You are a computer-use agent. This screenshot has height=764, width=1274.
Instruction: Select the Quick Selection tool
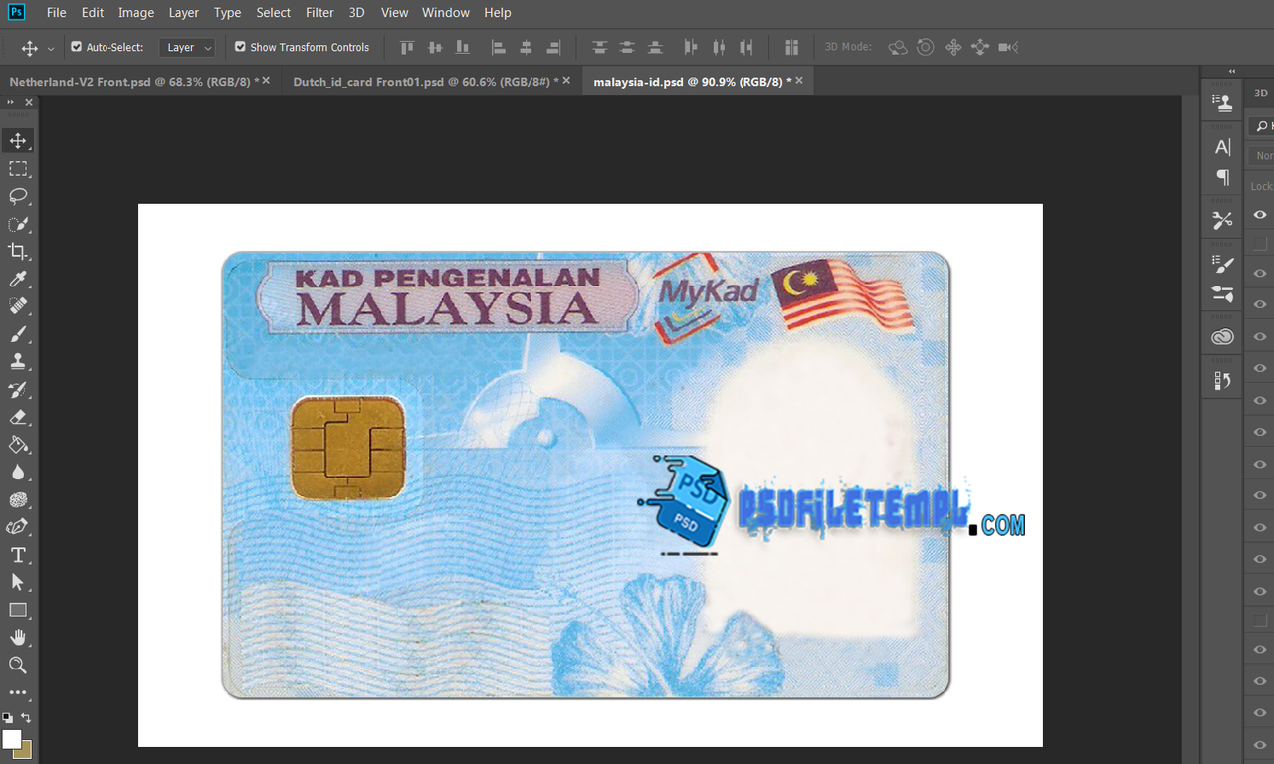click(x=18, y=224)
